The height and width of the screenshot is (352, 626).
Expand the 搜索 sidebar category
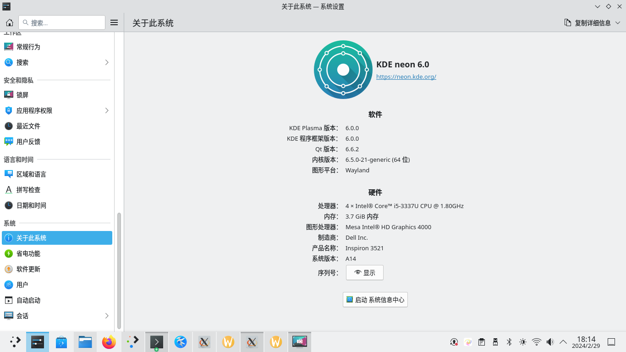point(107,62)
